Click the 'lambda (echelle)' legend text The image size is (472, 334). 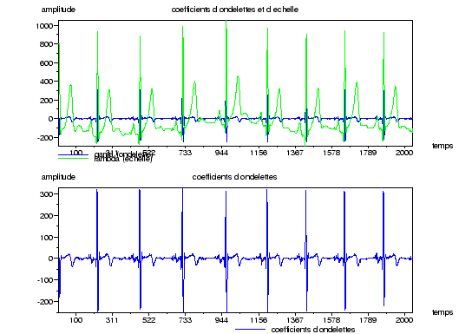[123, 160]
